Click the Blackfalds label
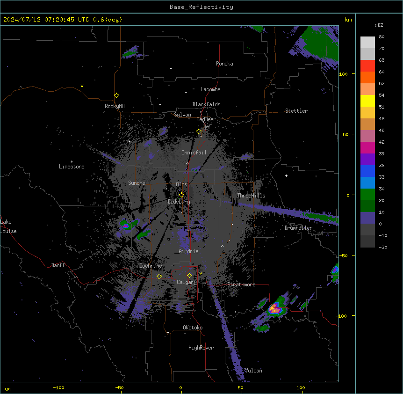Viewport: 403px width, 394px height. pyautogui.click(x=206, y=104)
